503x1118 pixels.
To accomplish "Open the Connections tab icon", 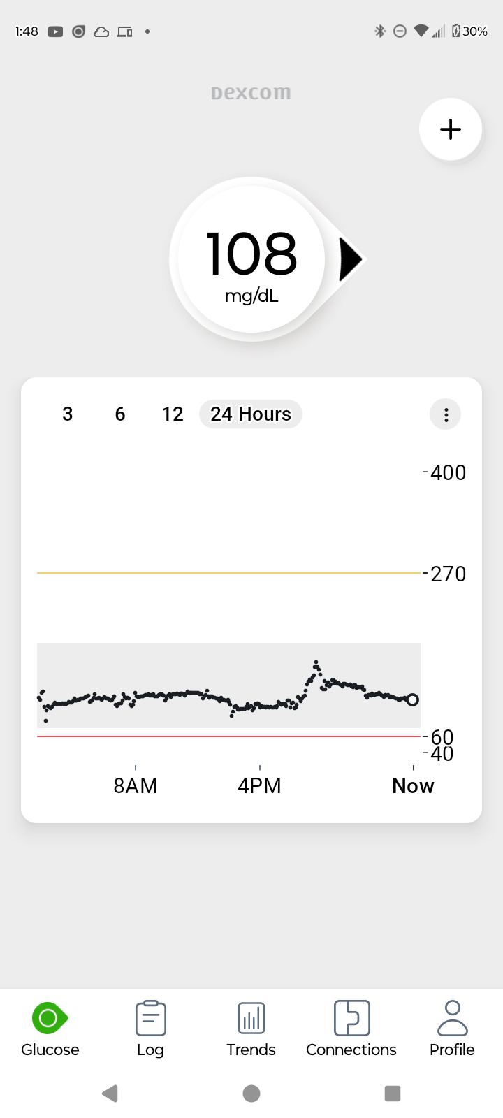I will click(x=351, y=1017).
